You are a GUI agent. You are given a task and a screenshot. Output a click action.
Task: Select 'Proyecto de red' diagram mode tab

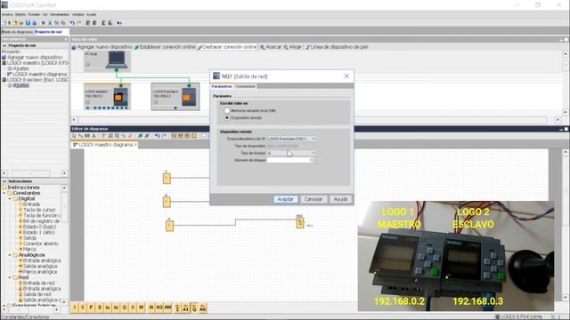(48, 32)
